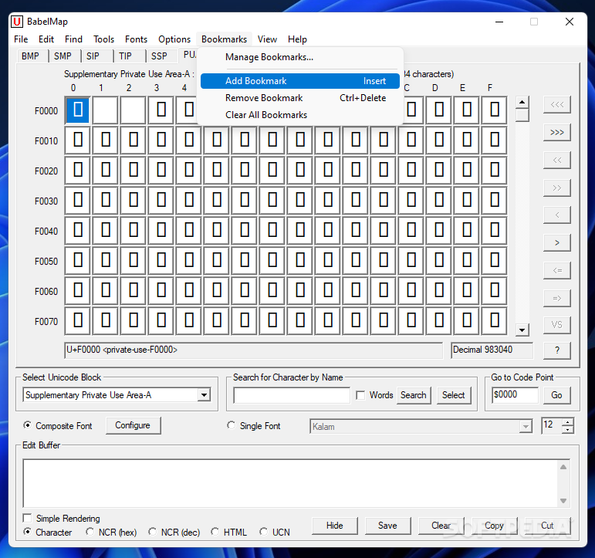This screenshot has height=558, width=595.
Task: Open the Fonts menu
Action: tap(136, 39)
